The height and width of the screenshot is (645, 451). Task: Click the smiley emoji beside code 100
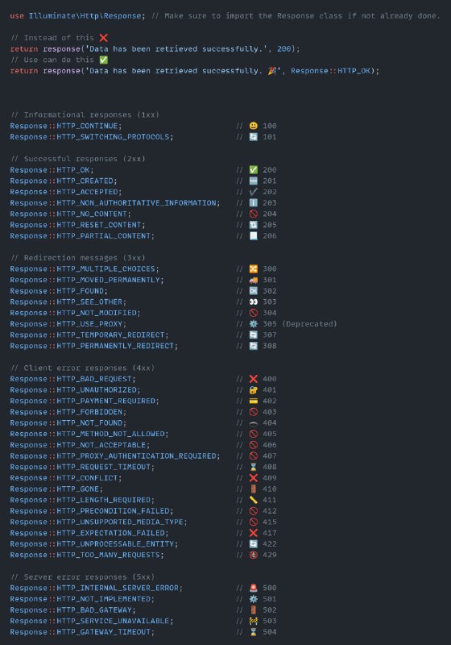[x=254, y=126]
